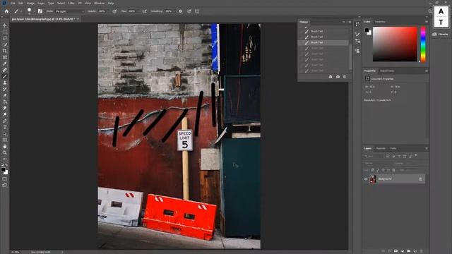Image resolution: width=452 pixels, height=254 pixels.
Task: Open symmetry paint options butterfly icon
Action: [x=197, y=11]
